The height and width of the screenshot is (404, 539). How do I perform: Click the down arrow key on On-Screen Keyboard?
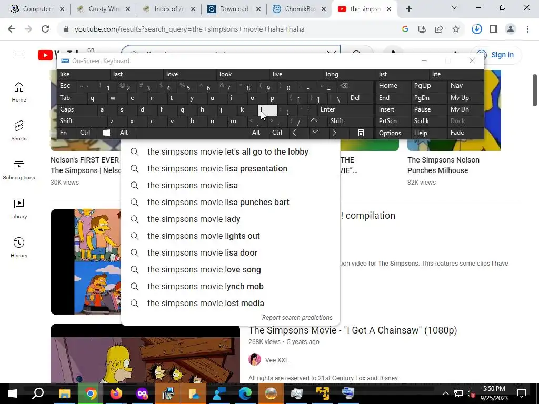(315, 132)
